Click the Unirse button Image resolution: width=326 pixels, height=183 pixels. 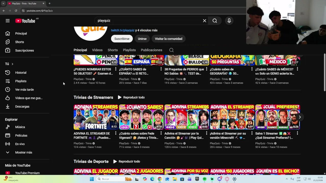(x=142, y=39)
